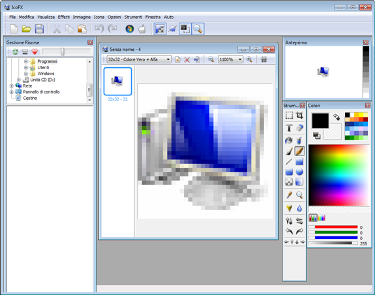Image resolution: width=375 pixels, height=295 pixels.
Task: Toggle the crossed-out planet toolbar button
Action: tap(172, 29)
